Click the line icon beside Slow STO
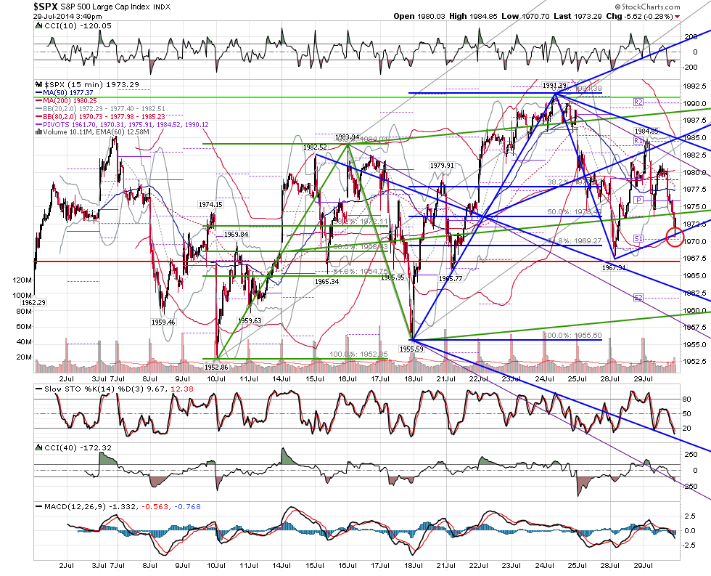The image size is (711, 576). coord(39,389)
